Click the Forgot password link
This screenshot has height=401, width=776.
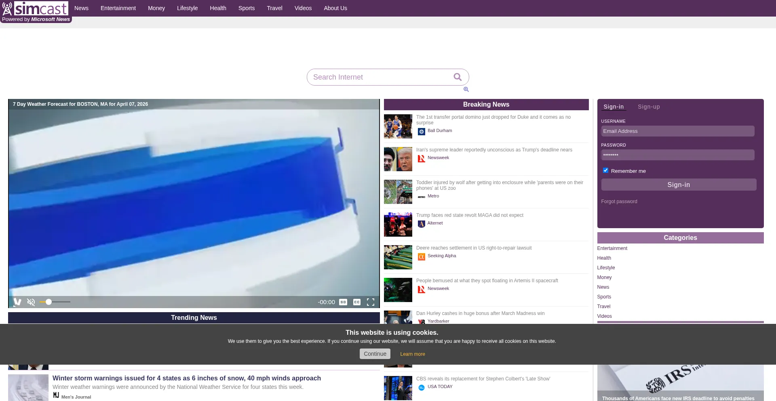pos(619,202)
